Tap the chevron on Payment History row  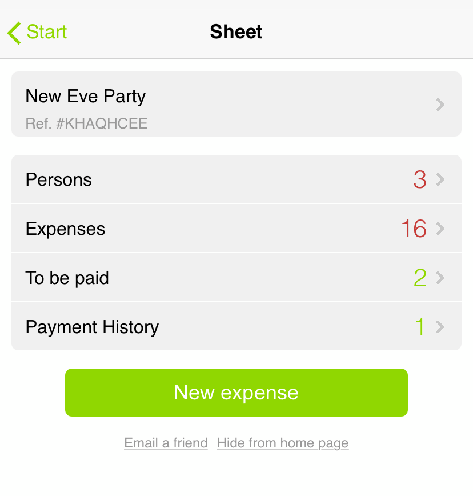click(x=440, y=327)
